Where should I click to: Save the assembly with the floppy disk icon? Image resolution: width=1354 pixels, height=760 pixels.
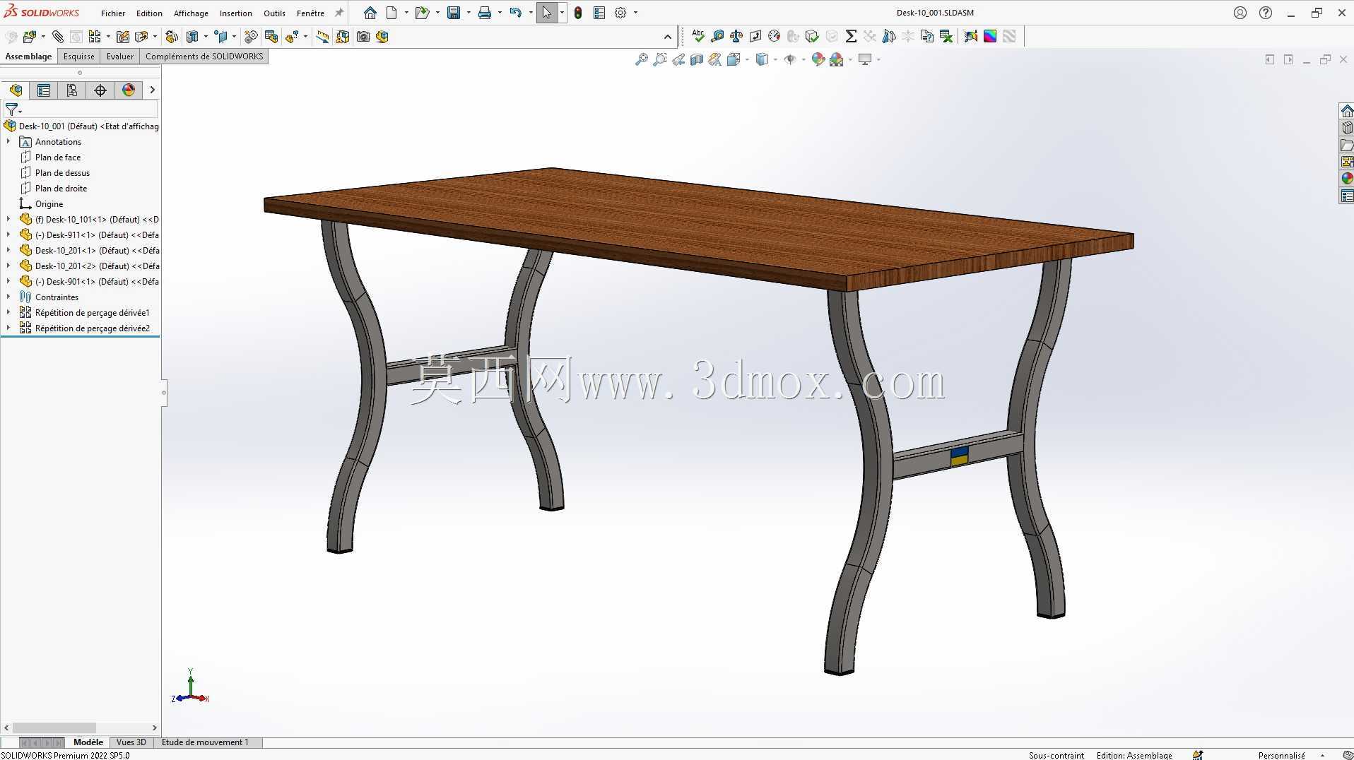454,13
